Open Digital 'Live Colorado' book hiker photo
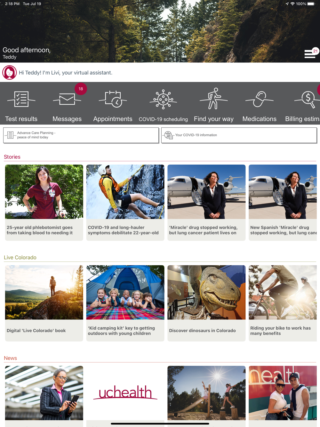Screen dimensions: 320x427 pos(44,292)
